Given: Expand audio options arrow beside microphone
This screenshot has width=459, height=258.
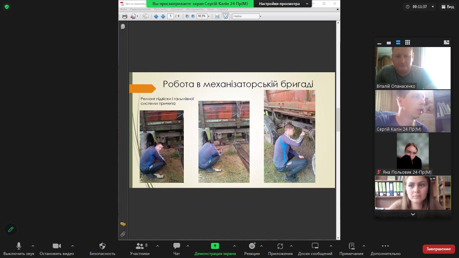Looking at the screenshot, I should click(x=33, y=246).
